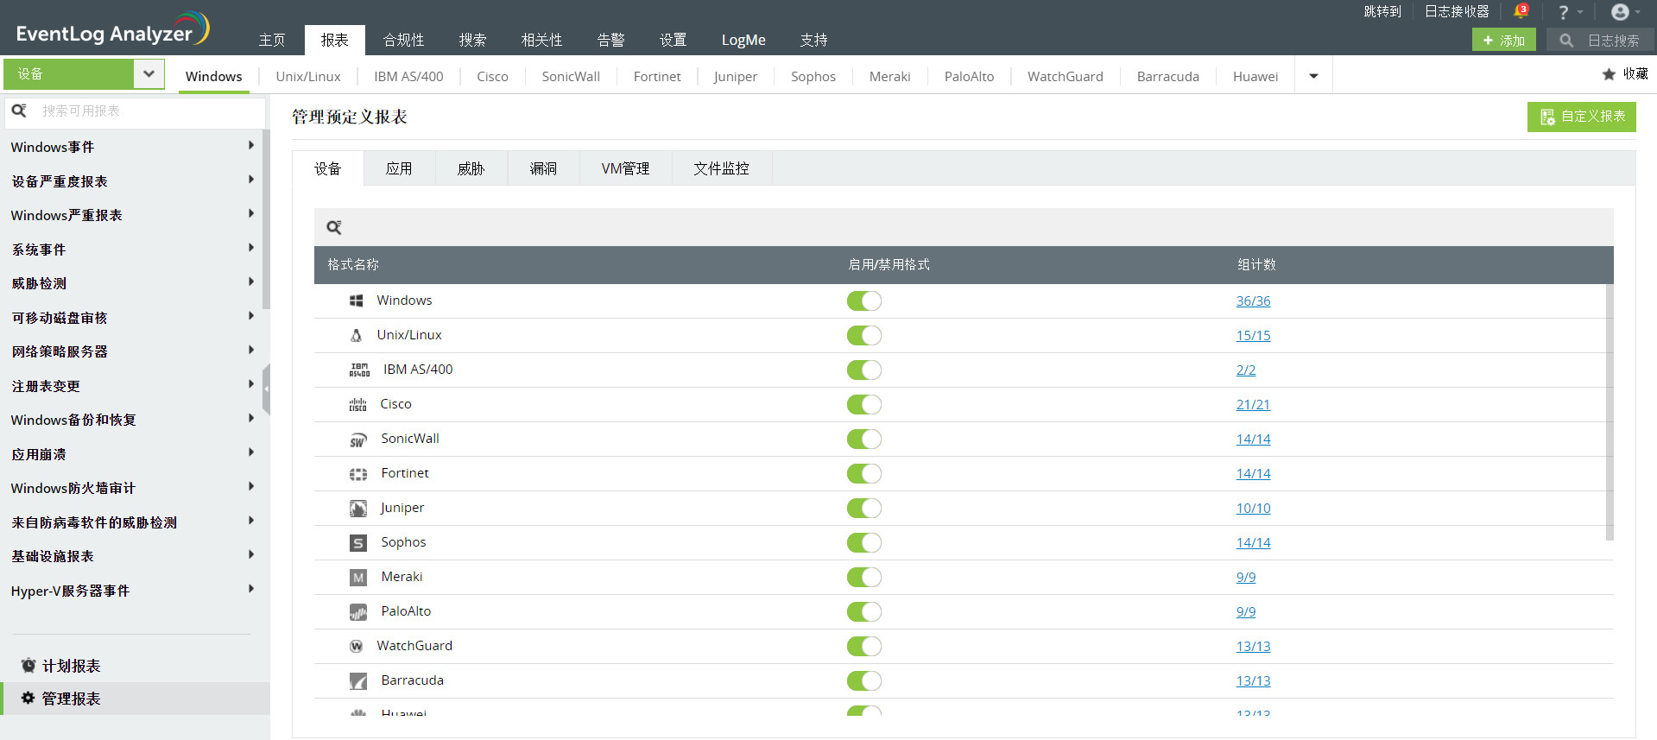1657x740 pixels.
Task: Expand 可移动磁盘审核 sidebar item
Action: [x=251, y=316]
